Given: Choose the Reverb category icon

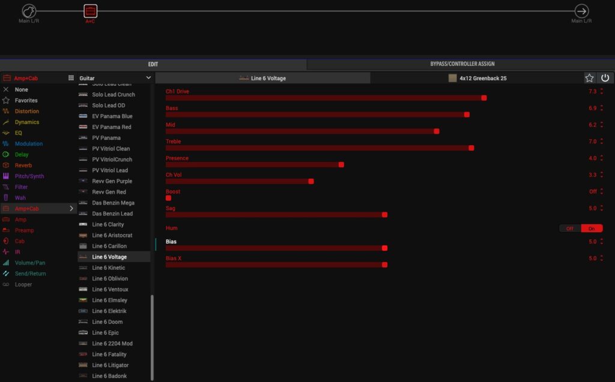Looking at the screenshot, I should [6, 166].
